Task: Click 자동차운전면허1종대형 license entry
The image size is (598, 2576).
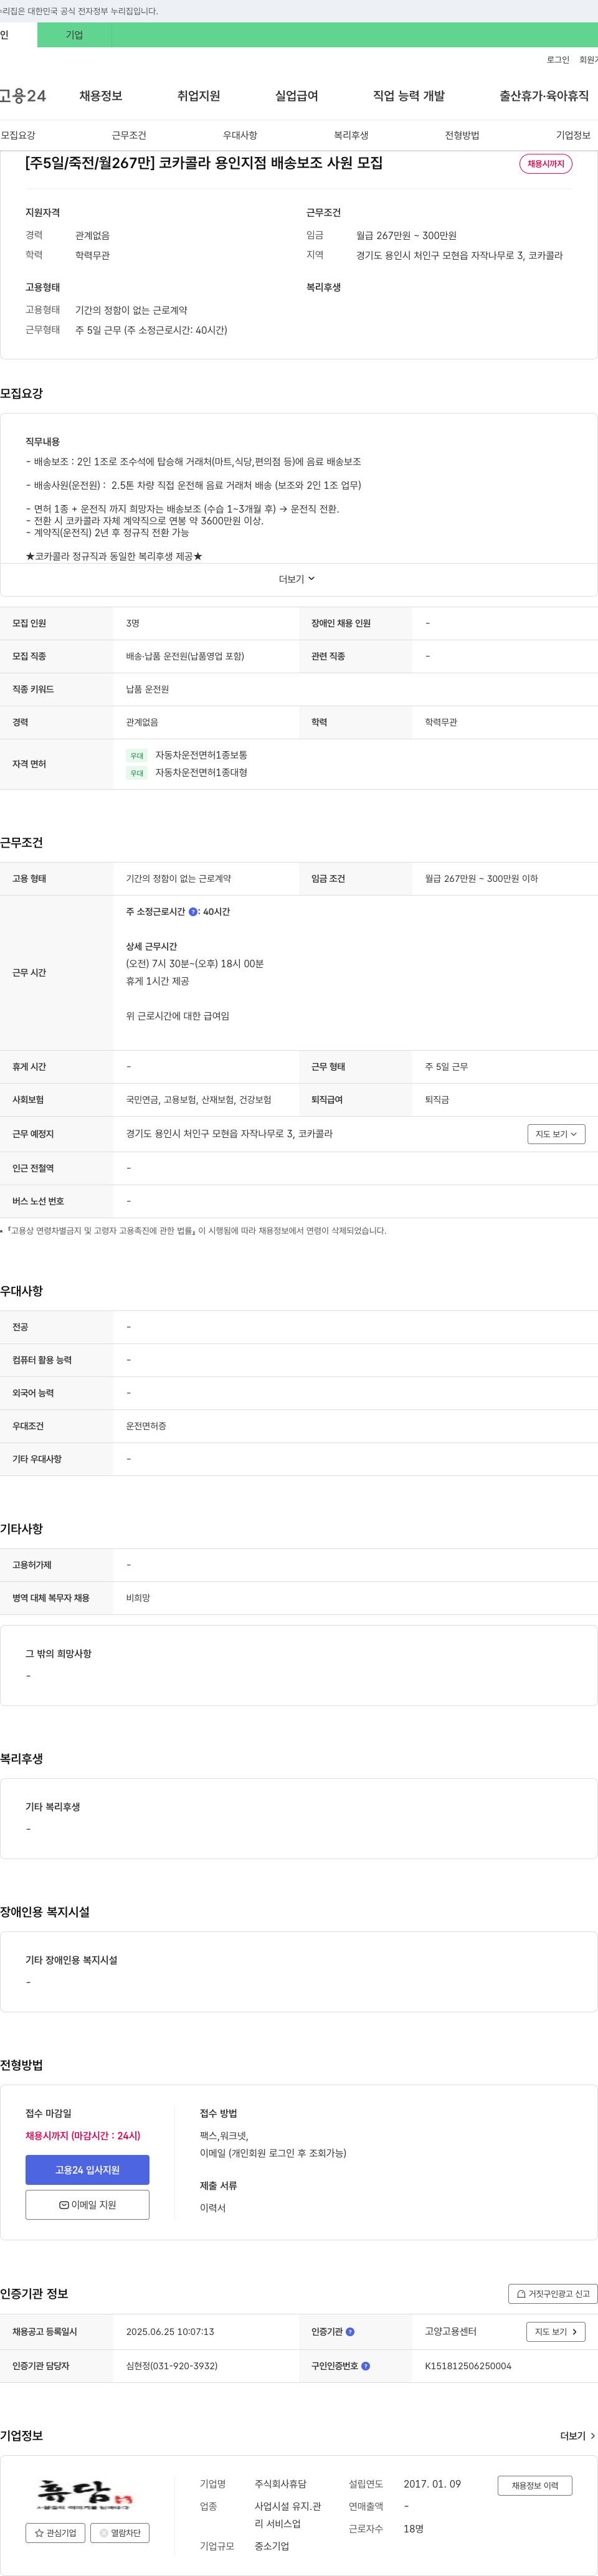Action: [x=201, y=773]
